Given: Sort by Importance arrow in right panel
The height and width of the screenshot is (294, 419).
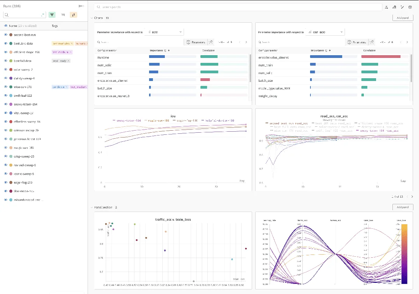Looking at the screenshot, I should [x=330, y=50].
